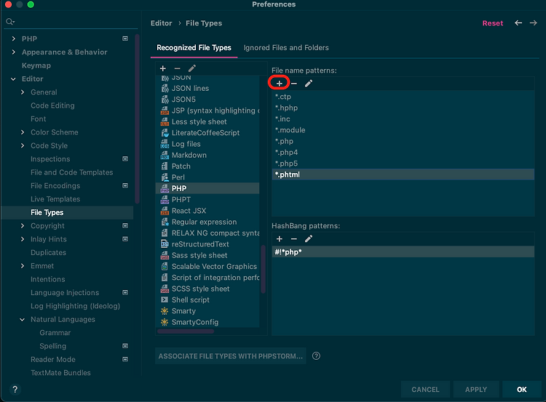Confirm with the OK button

click(522, 390)
